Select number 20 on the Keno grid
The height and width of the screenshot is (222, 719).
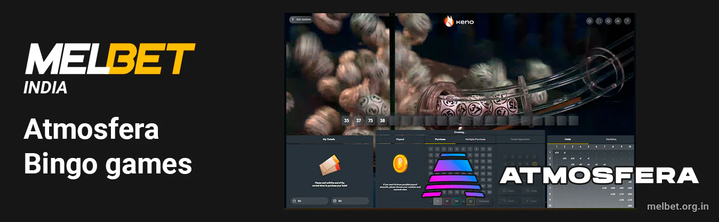[490, 155]
